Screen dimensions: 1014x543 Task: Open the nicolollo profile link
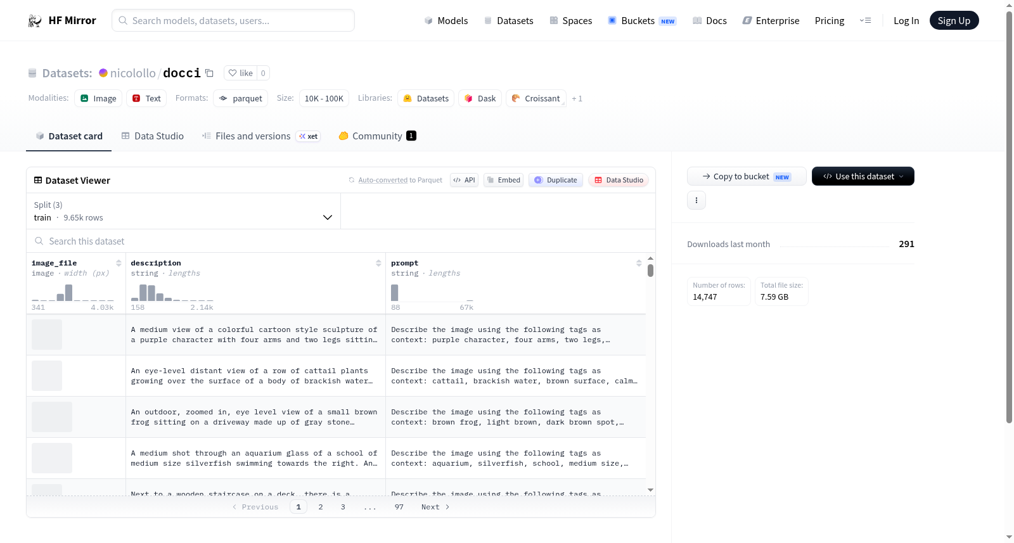coord(133,73)
